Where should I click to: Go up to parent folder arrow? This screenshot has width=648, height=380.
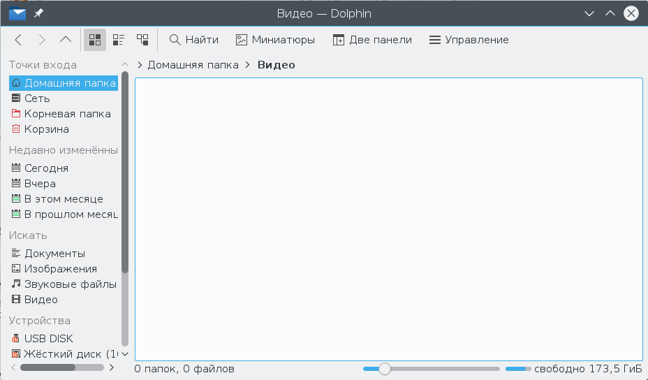(66, 40)
